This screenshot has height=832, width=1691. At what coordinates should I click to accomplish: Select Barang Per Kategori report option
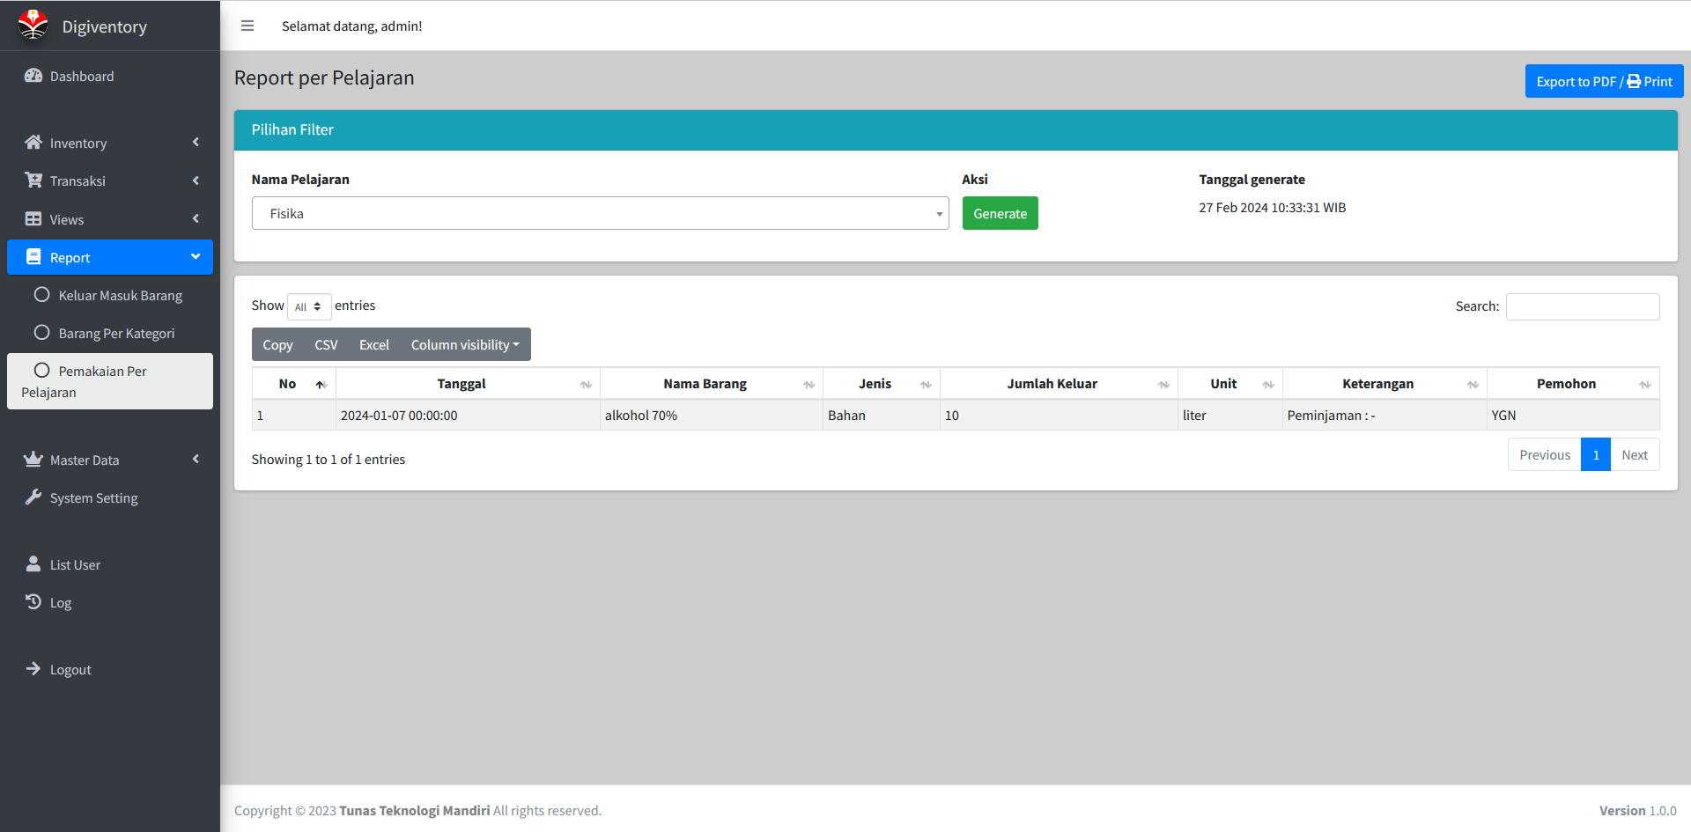coord(116,334)
